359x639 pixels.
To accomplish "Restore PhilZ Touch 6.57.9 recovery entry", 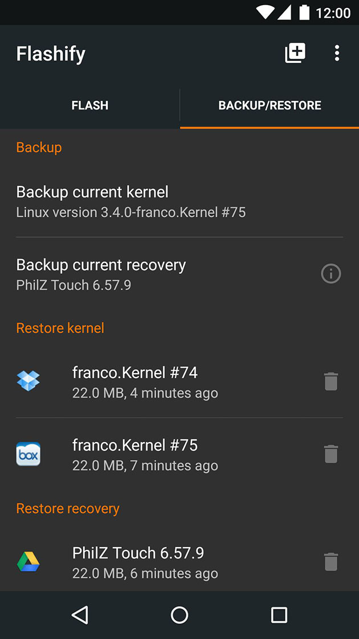I will pos(145,562).
